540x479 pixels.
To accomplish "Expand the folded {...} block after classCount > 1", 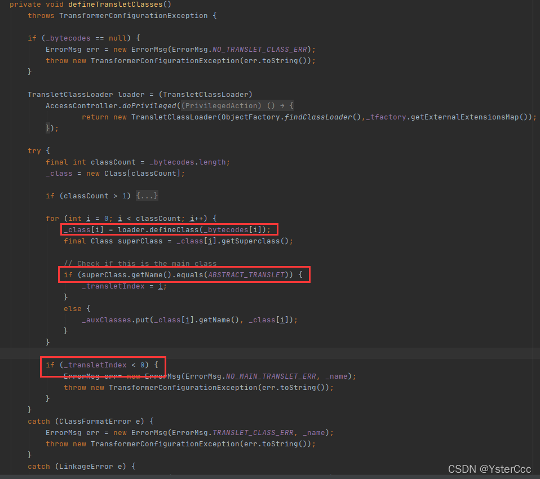I will (x=147, y=196).
